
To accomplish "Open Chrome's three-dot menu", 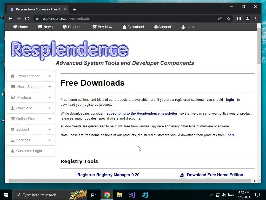I will (256, 18).
